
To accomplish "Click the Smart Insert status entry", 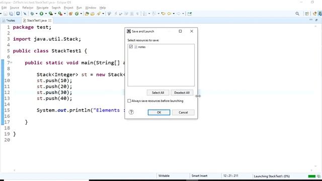I will coord(199,176).
